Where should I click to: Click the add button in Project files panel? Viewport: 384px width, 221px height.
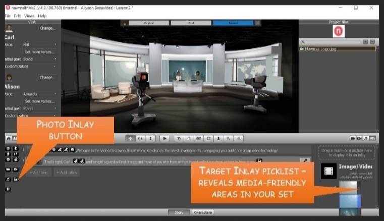366,42
